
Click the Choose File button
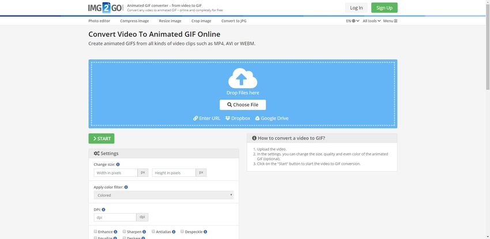pyautogui.click(x=243, y=105)
